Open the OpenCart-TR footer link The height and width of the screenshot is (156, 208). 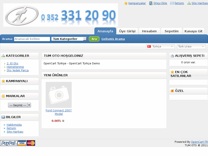click(199, 142)
